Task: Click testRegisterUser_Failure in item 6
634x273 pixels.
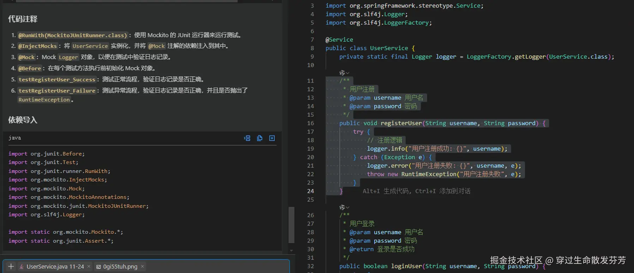Action: (57, 91)
